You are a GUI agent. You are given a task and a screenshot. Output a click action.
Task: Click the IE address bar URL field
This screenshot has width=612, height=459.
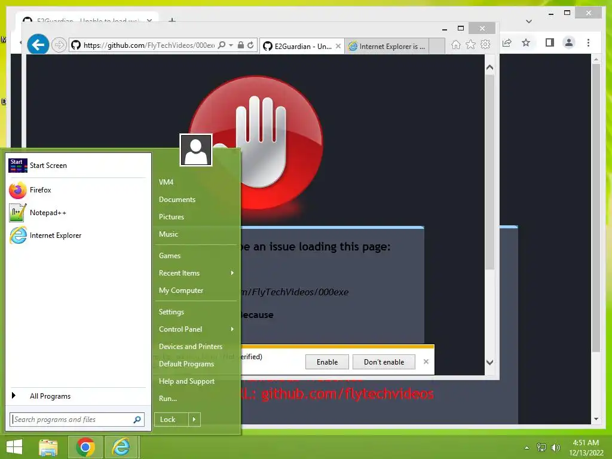[149, 45]
